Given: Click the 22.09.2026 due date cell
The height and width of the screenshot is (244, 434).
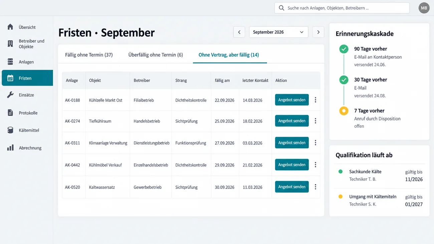Looking at the screenshot, I should point(225,100).
